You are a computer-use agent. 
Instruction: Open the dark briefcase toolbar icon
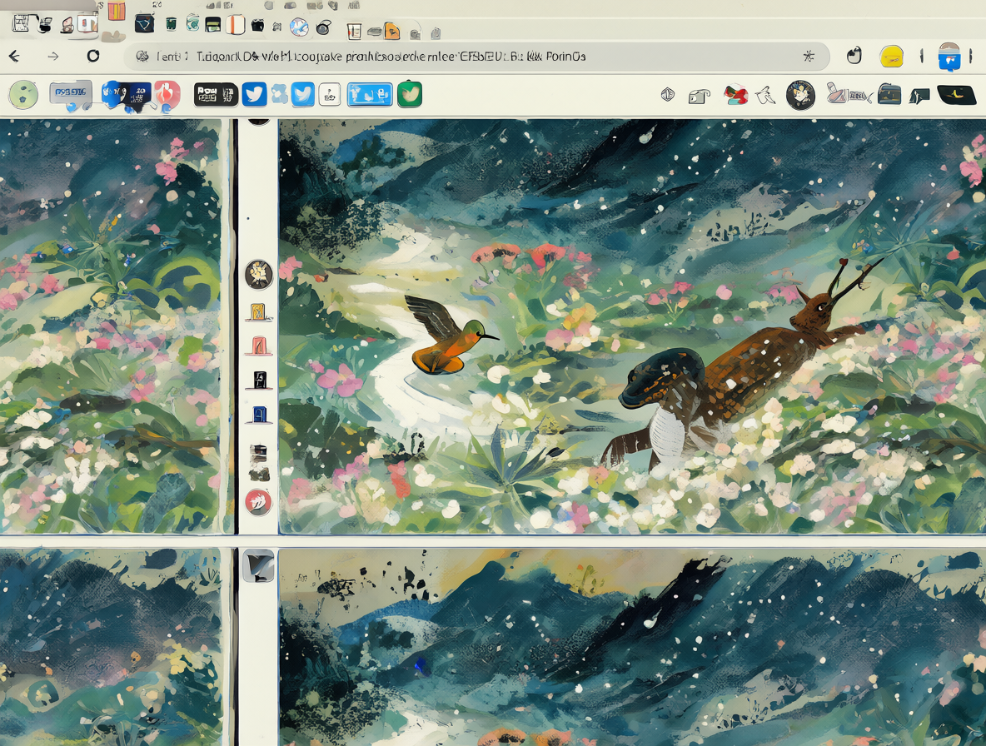coord(889,94)
